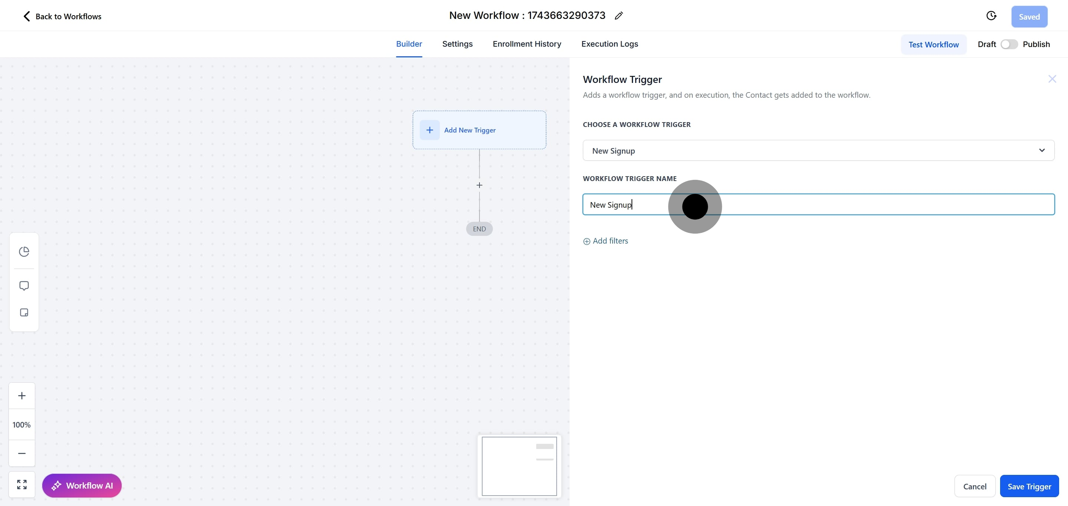Fit canvas to fullscreen view icon
The image size is (1068, 506).
(x=22, y=485)
